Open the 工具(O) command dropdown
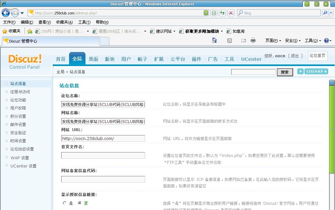This screenshot has width=335, height=210. coord(313,41)
